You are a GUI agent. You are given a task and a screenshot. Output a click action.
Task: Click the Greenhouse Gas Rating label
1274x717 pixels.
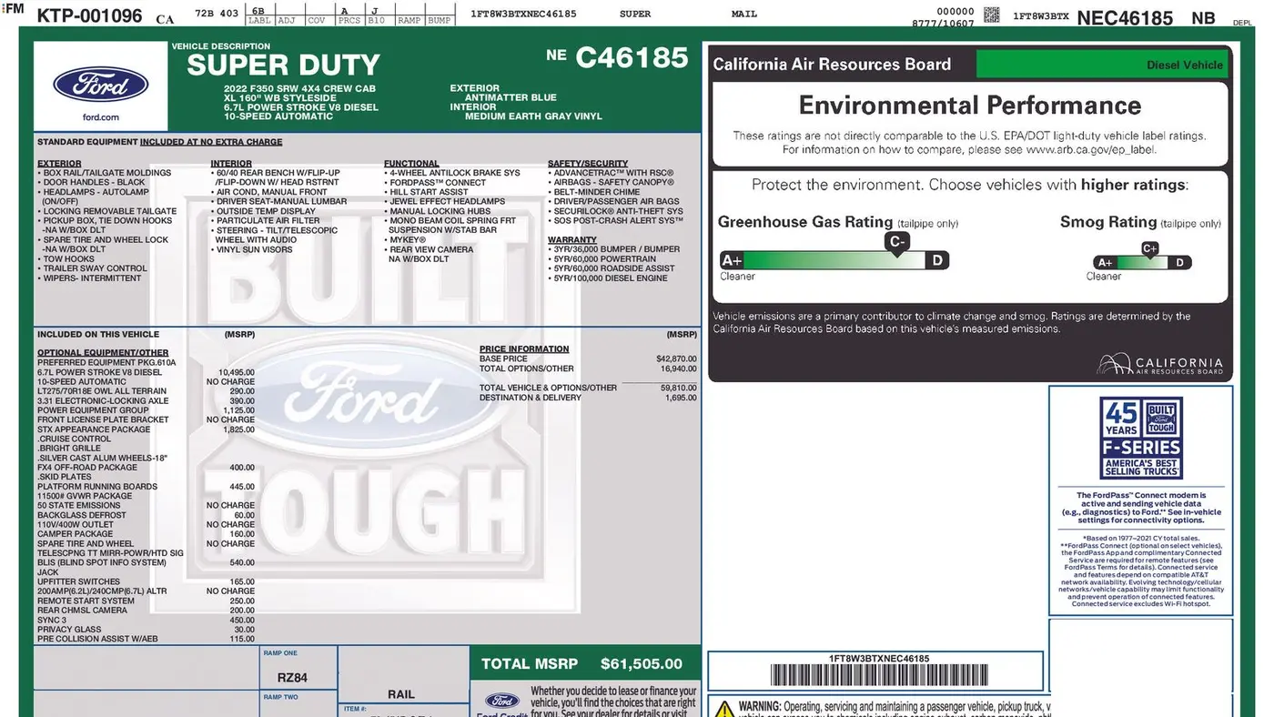(x=805, y=222)
